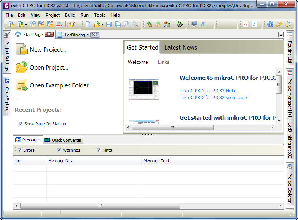Switch to the Links sub-tab

(163, 62)
